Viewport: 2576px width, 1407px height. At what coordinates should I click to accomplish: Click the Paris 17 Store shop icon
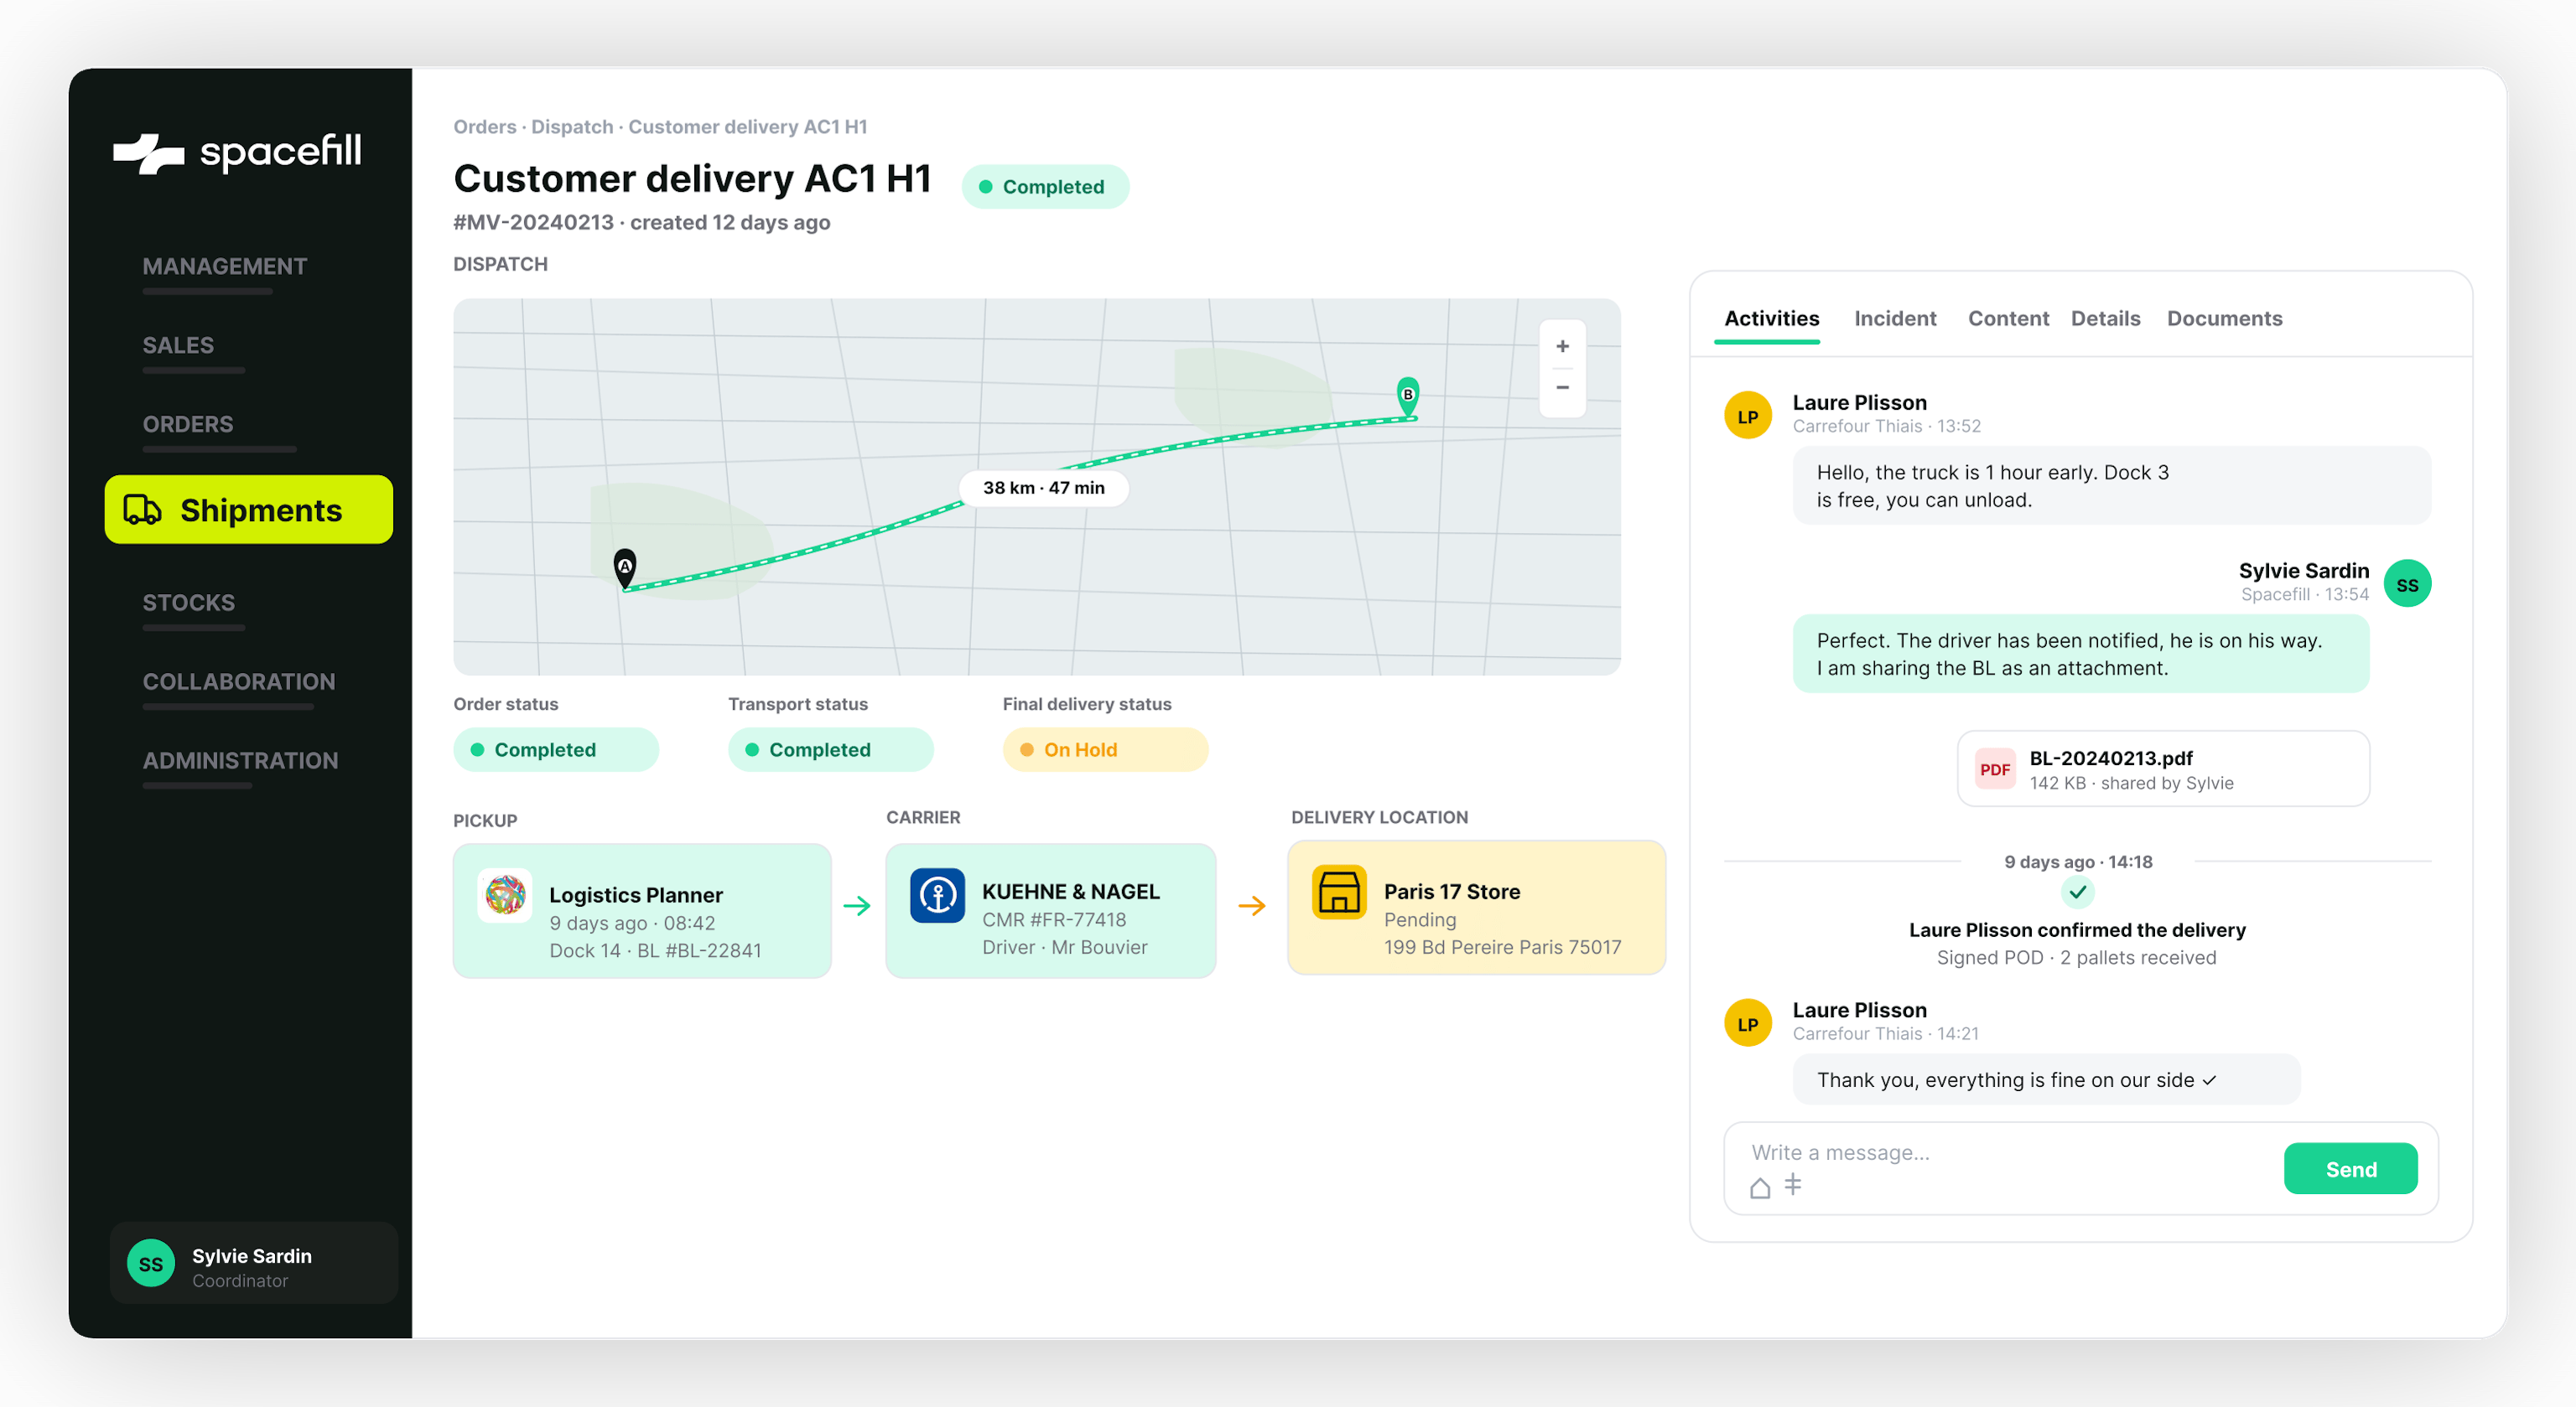click(1339, 892)
